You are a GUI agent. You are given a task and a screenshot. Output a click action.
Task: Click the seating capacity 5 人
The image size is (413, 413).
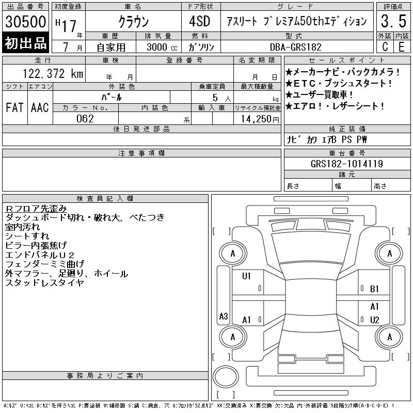pyautogui.click(x=221, y=98)
